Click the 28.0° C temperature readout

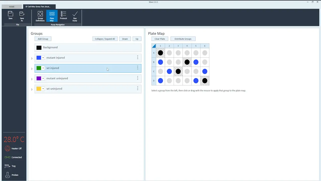click(x=14, y=139)
